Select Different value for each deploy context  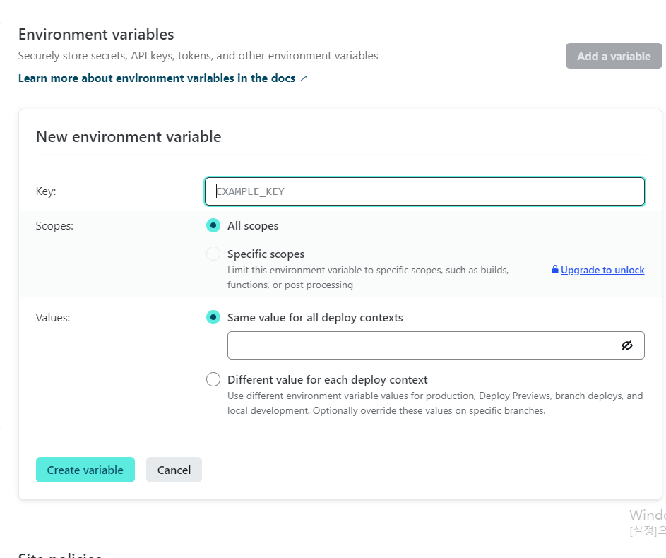[x=213, y=380]
